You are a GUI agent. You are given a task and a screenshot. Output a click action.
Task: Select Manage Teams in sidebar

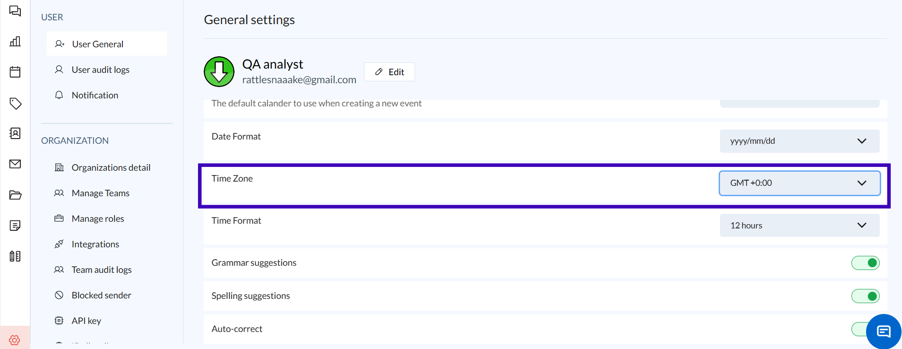click(100, 193)
